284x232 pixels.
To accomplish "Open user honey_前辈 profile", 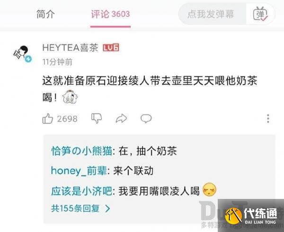I will (x=79, y=171).
